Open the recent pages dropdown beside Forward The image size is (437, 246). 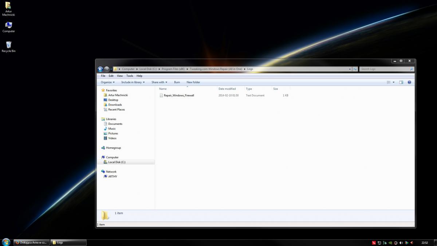point(111,69)
